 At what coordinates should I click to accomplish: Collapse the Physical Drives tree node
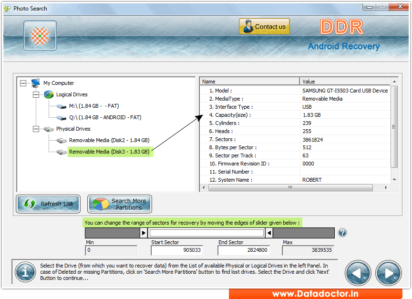tap(36, 129)
